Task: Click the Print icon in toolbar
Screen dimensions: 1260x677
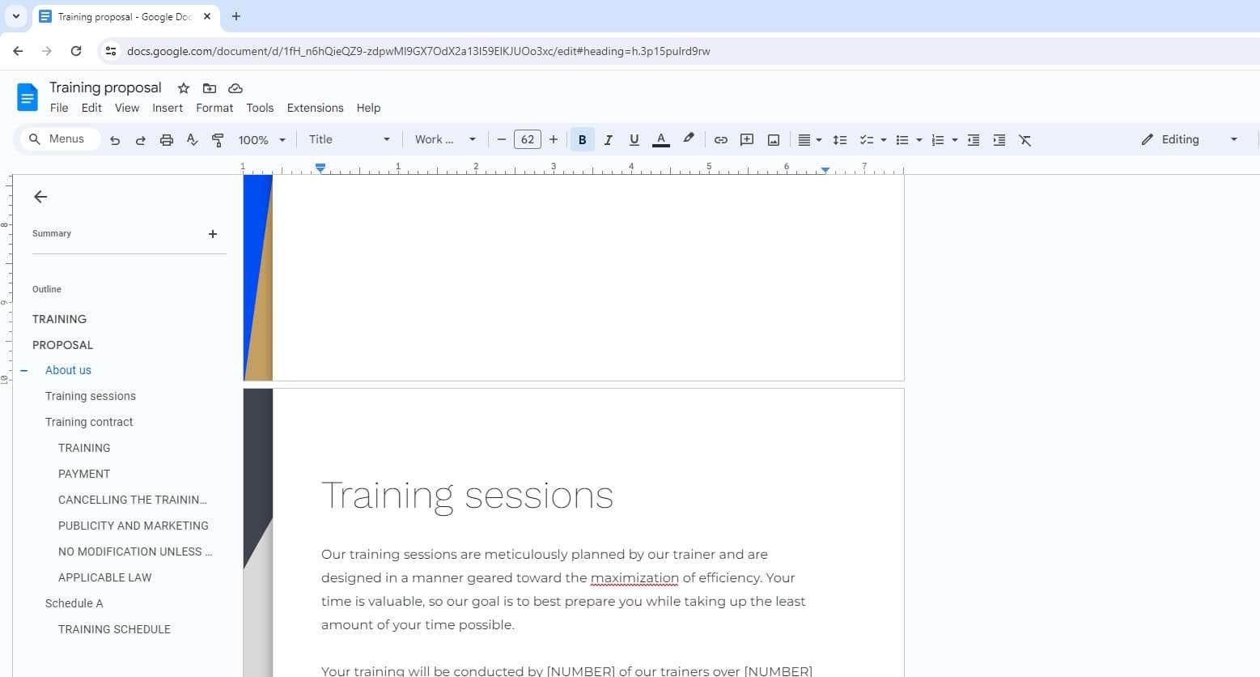Action: pyautogui.click(x=167, y=140)
